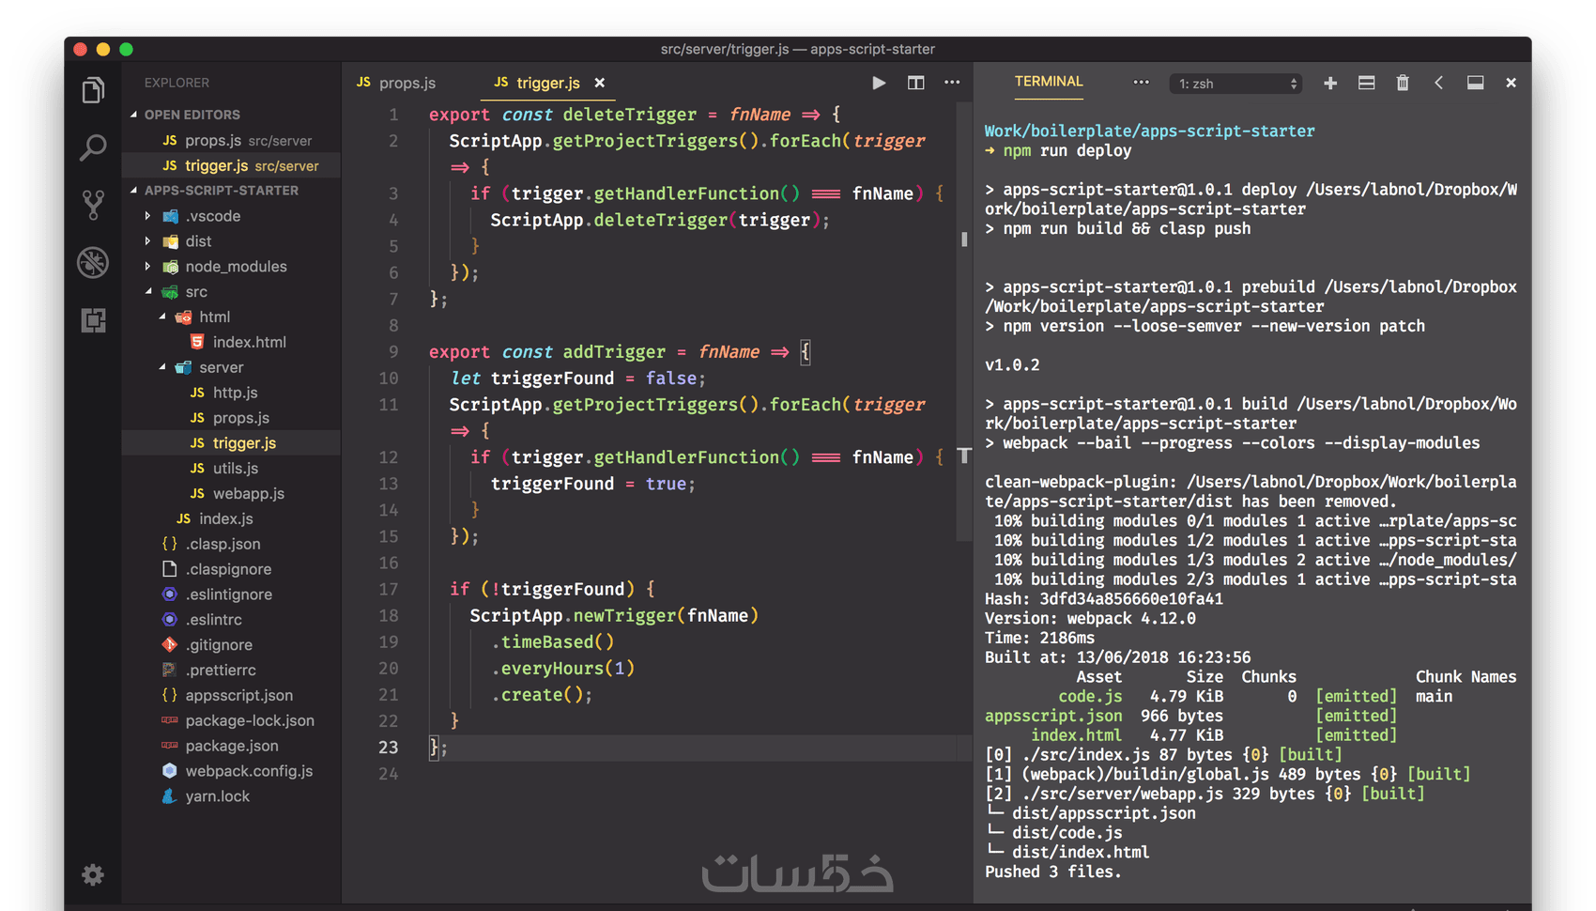Open the Extensions view

coord(93,320)
